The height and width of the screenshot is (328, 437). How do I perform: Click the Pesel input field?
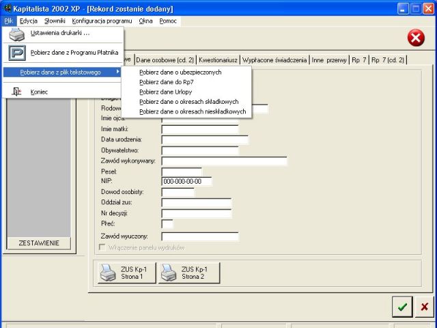(181, 172)
